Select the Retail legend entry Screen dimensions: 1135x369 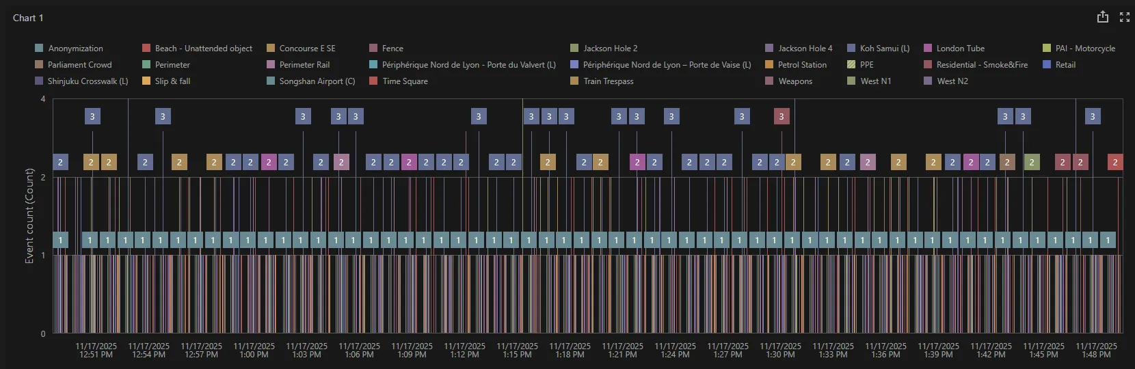click(x=1059, y=65)
